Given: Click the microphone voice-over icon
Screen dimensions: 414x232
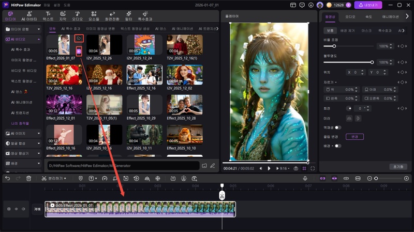Looking at the screenshot, I should (x=305, y=178).
